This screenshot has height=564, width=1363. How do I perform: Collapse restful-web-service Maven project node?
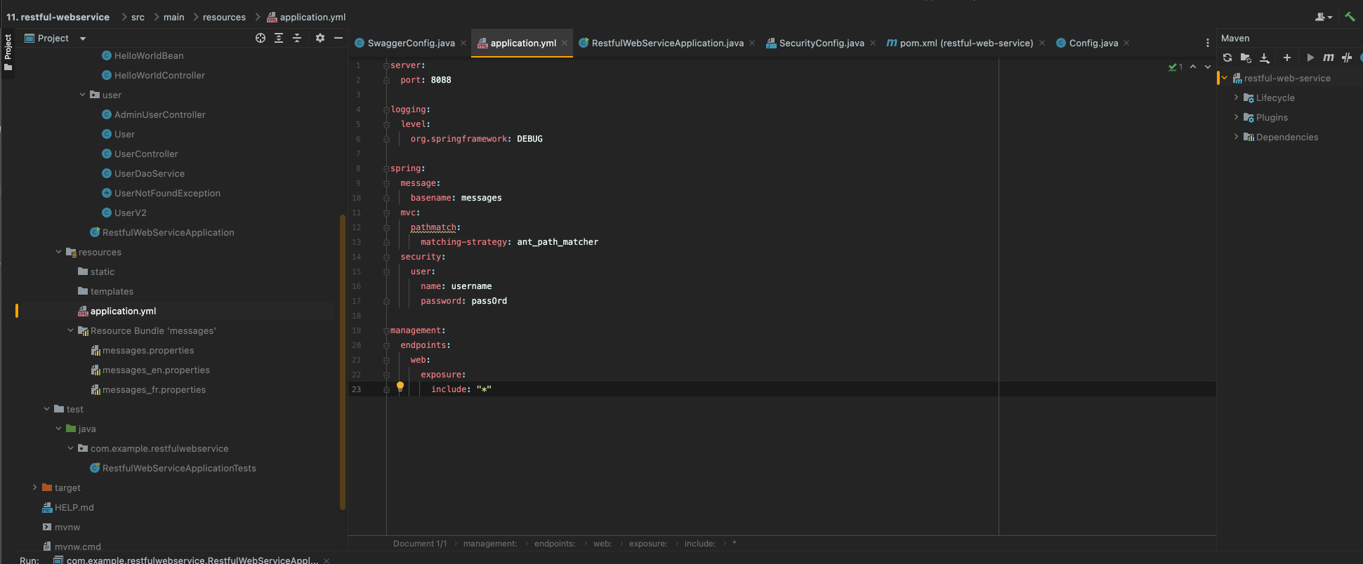(x=1225, y=78)
